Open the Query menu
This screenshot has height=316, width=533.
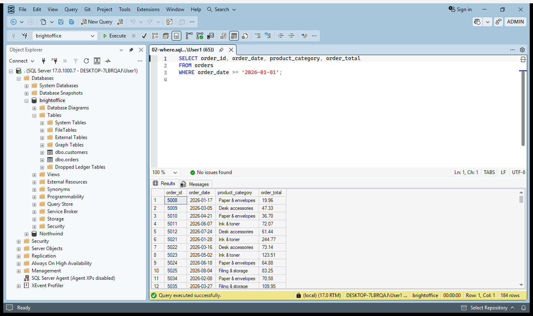click(71, 9)
